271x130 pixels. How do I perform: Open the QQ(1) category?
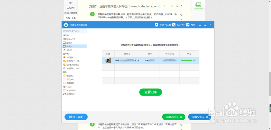pos(75,50)
